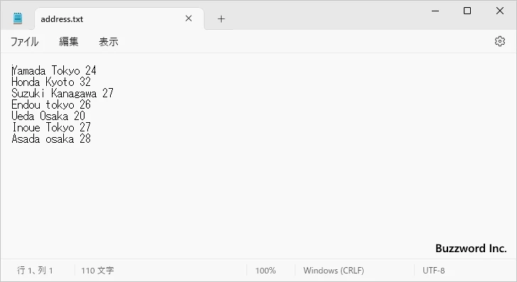517x282 pixels.
Task: Maximize the Notepad window
Action: tap(467, 11)
